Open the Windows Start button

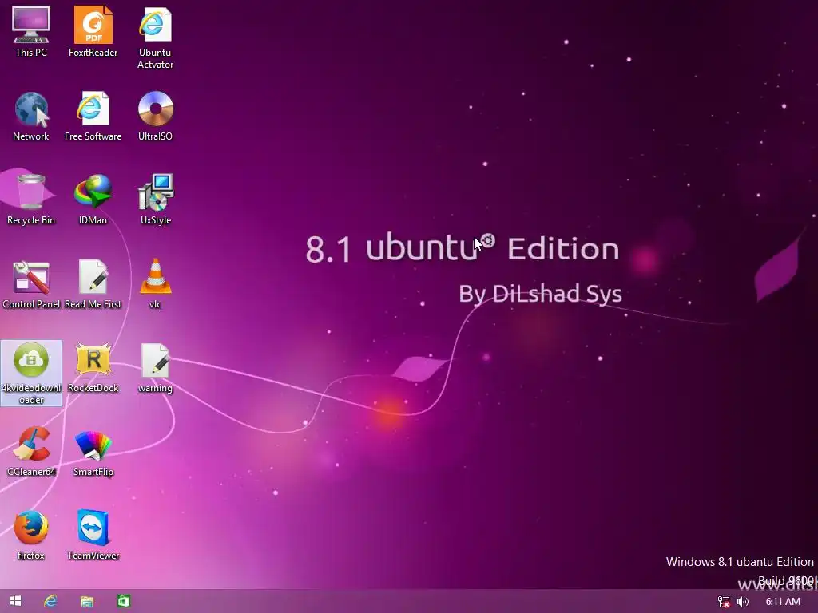coord(16,601)
